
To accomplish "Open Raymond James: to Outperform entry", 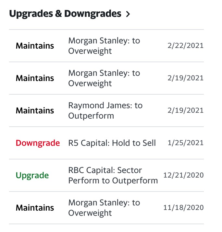I will 105,110.
